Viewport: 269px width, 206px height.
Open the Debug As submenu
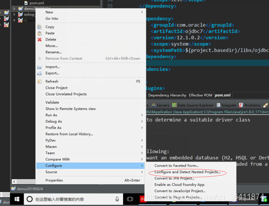(91, 121)
